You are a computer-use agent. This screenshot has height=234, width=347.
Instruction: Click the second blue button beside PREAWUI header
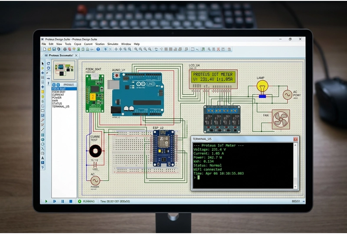[x=58, y=84]
